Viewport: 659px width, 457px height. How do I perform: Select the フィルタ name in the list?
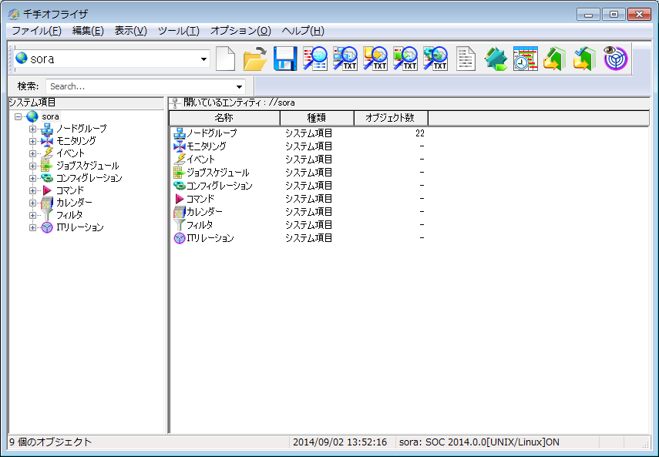coord(199,225)
